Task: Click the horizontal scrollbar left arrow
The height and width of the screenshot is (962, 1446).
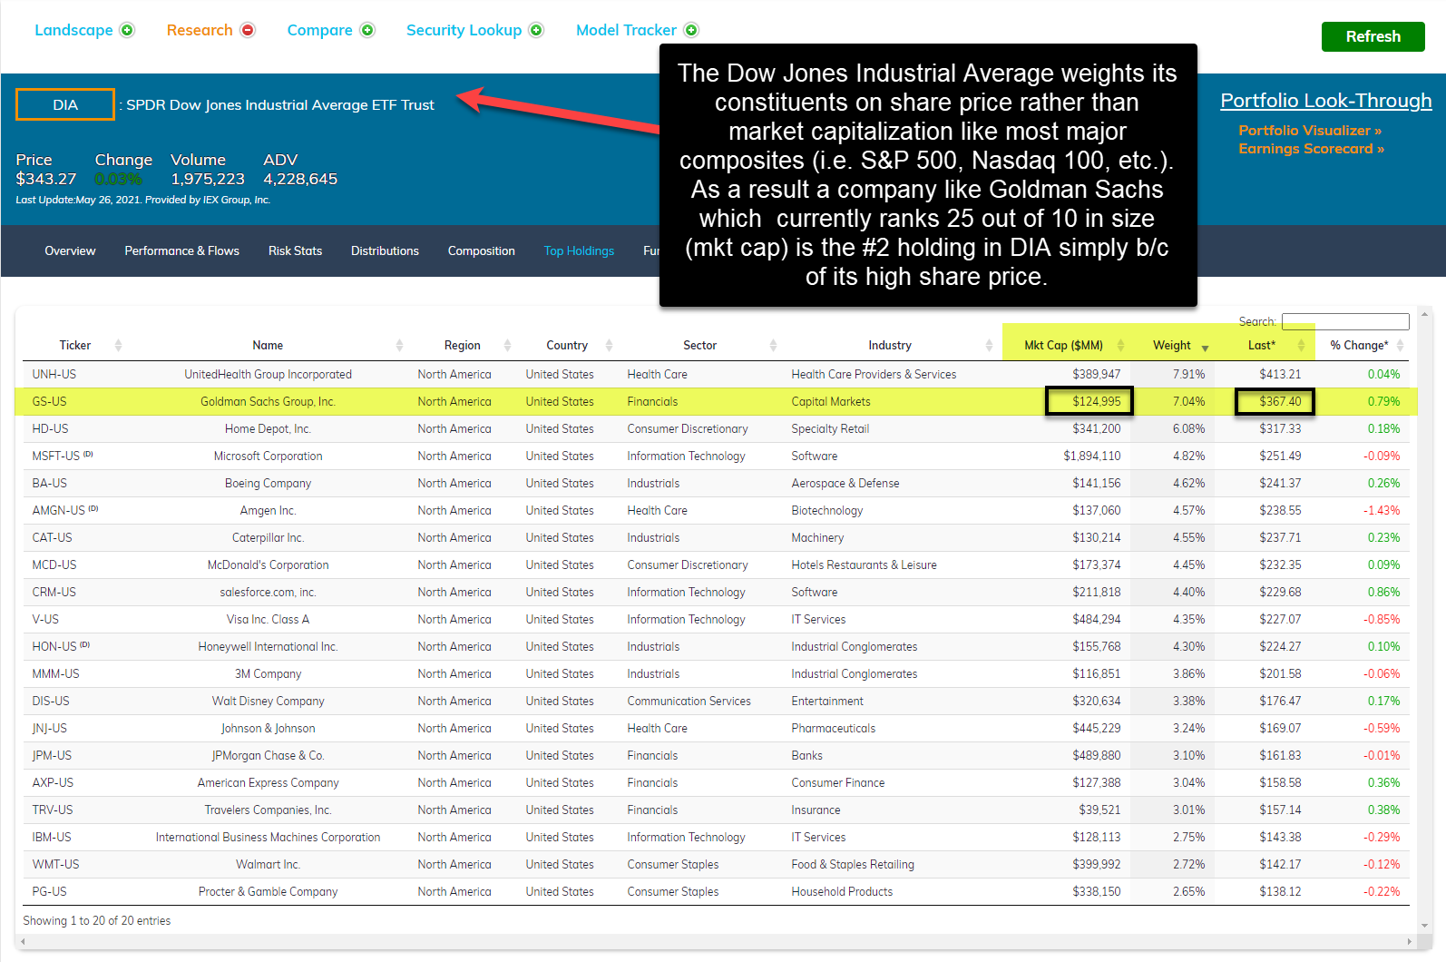Action: pyautogui.click(x=23, y=942)
